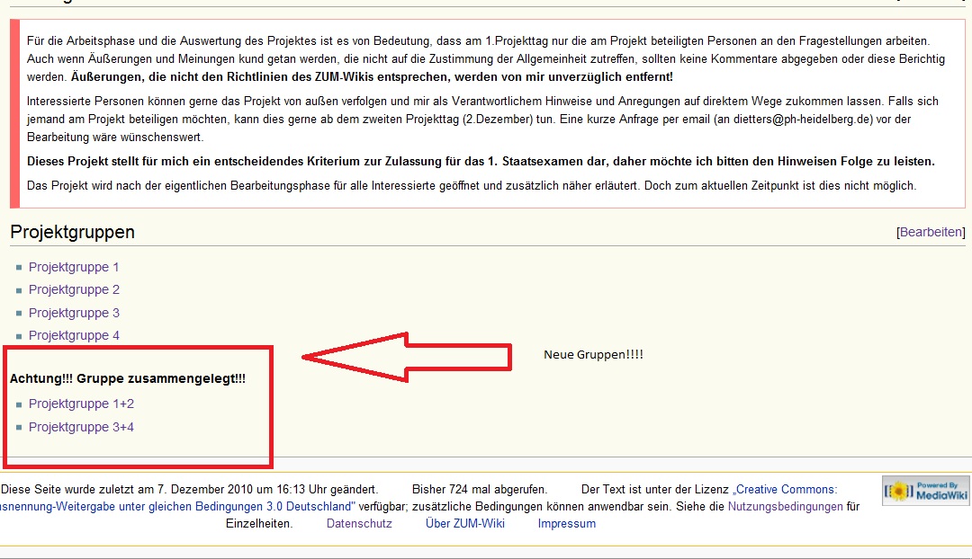Open the Über ZUM-Wiki footer link
Screen dimensions: 972x559
[464, 524]
